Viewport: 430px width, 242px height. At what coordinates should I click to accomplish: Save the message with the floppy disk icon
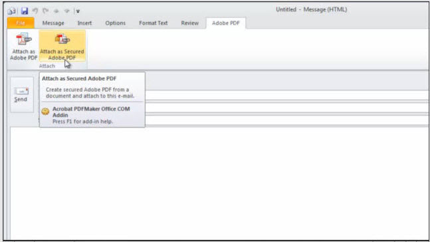click(25, 11)
